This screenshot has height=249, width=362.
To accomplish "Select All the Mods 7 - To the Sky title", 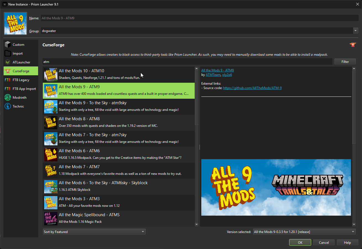I will [93, 135].
